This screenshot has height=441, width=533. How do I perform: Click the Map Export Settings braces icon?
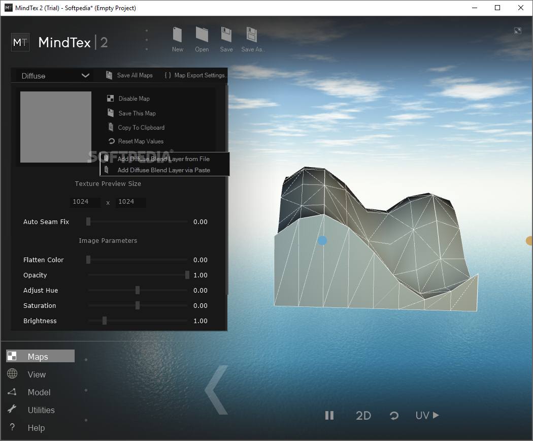(168, 75)
